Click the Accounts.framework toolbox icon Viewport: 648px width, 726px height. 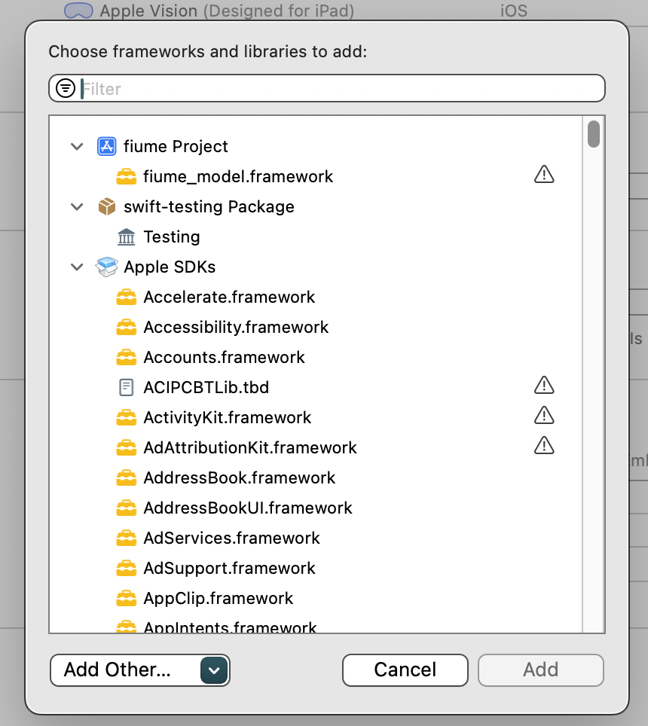click(127, 357)
